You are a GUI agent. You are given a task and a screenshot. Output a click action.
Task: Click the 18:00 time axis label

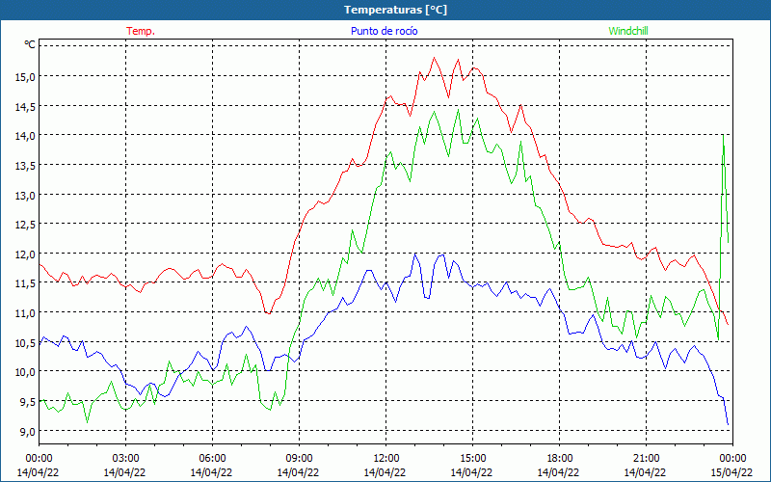[x=560, y=459]
